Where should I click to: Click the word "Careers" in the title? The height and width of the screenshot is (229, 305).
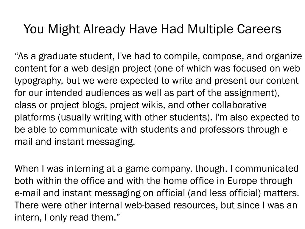259,29
